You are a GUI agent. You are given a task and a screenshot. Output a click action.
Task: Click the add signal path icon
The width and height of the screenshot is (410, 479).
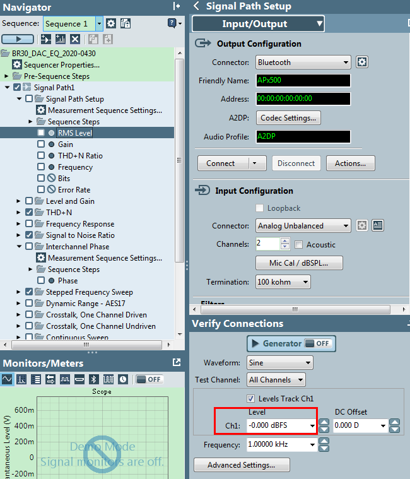(x=46, y=39)
